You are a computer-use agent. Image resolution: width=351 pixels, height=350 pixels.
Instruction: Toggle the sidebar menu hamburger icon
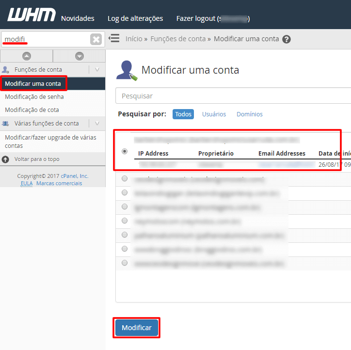114,38
